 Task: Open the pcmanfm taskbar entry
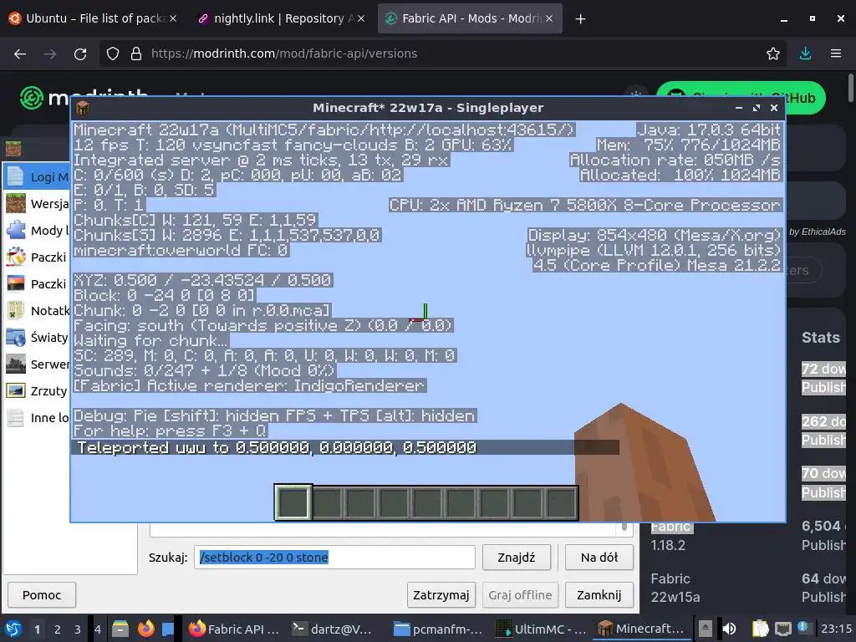[x=438, y=629]
